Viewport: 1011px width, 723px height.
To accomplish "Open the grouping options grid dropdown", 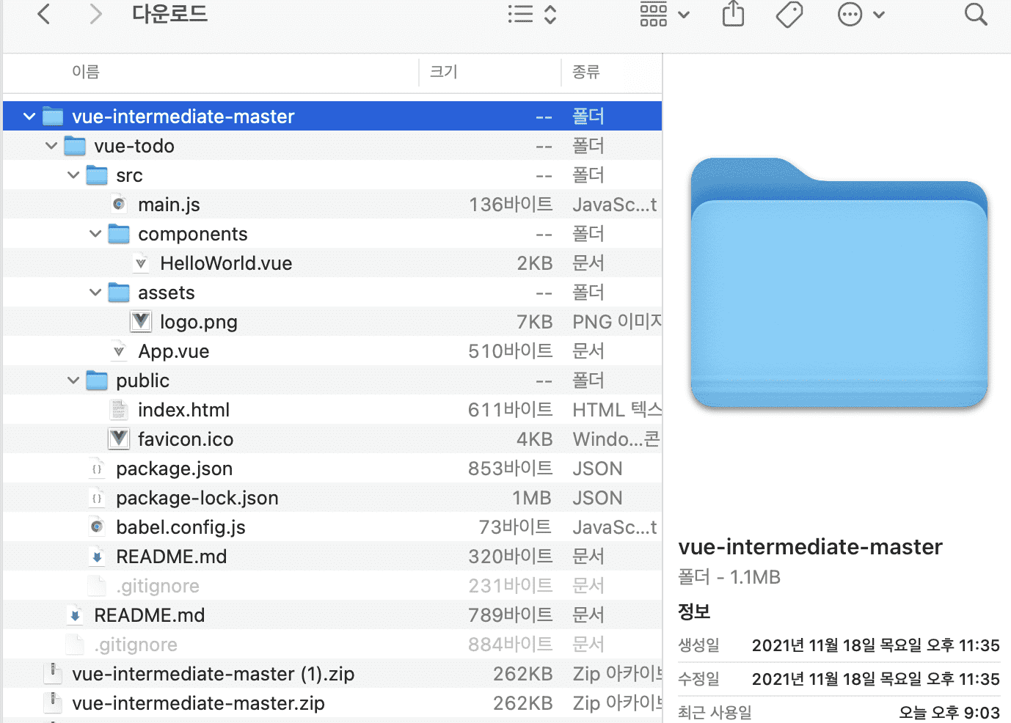I will 665,15.
